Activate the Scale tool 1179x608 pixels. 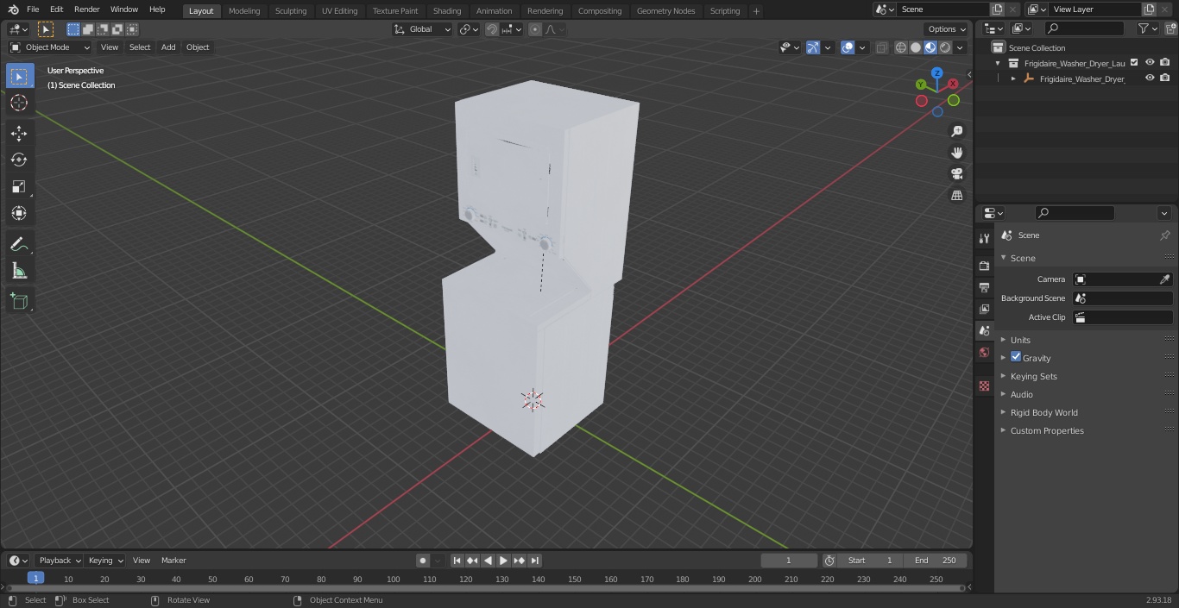19,186
